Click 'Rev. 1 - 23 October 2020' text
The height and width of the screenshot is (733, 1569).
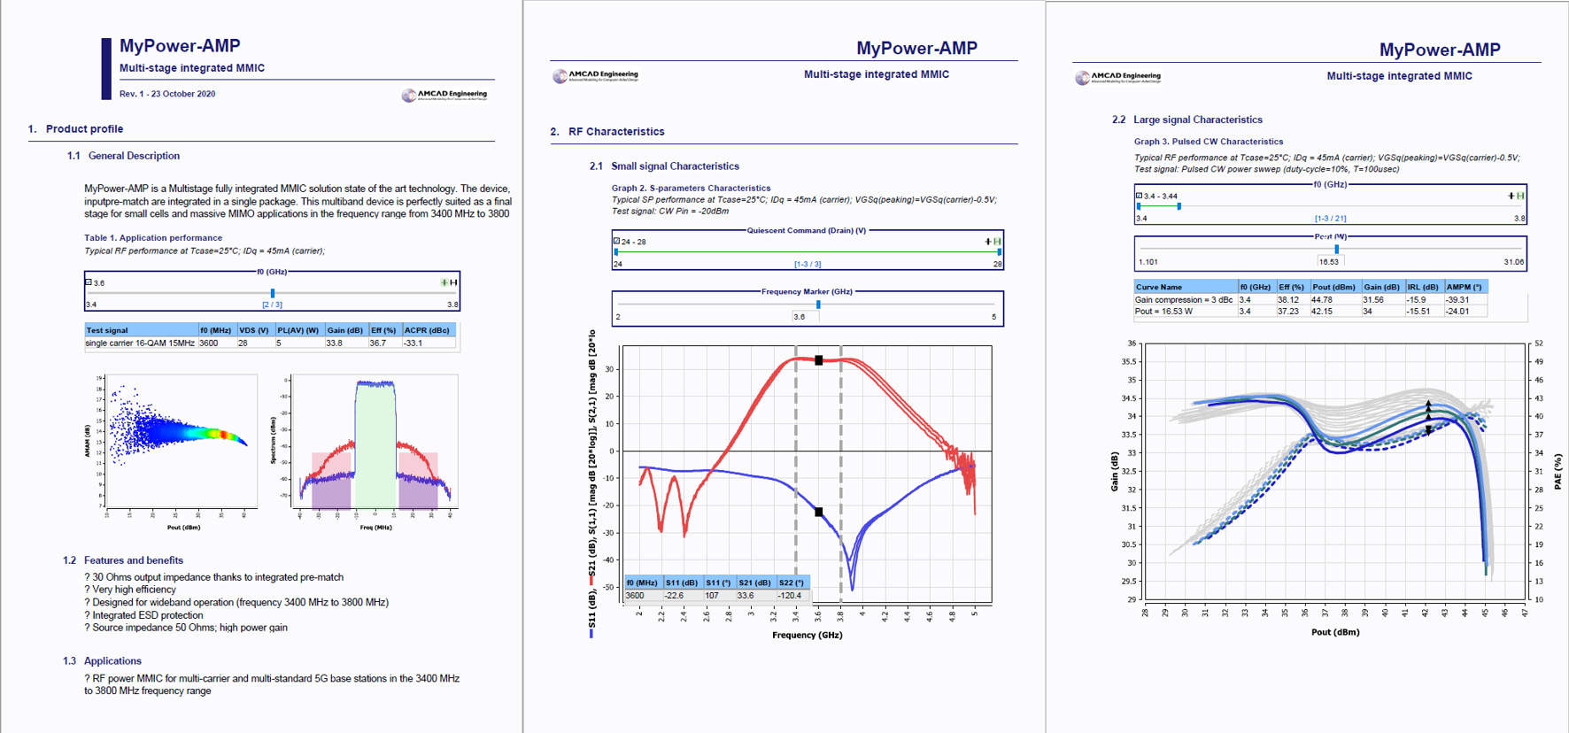click(167, 94)
